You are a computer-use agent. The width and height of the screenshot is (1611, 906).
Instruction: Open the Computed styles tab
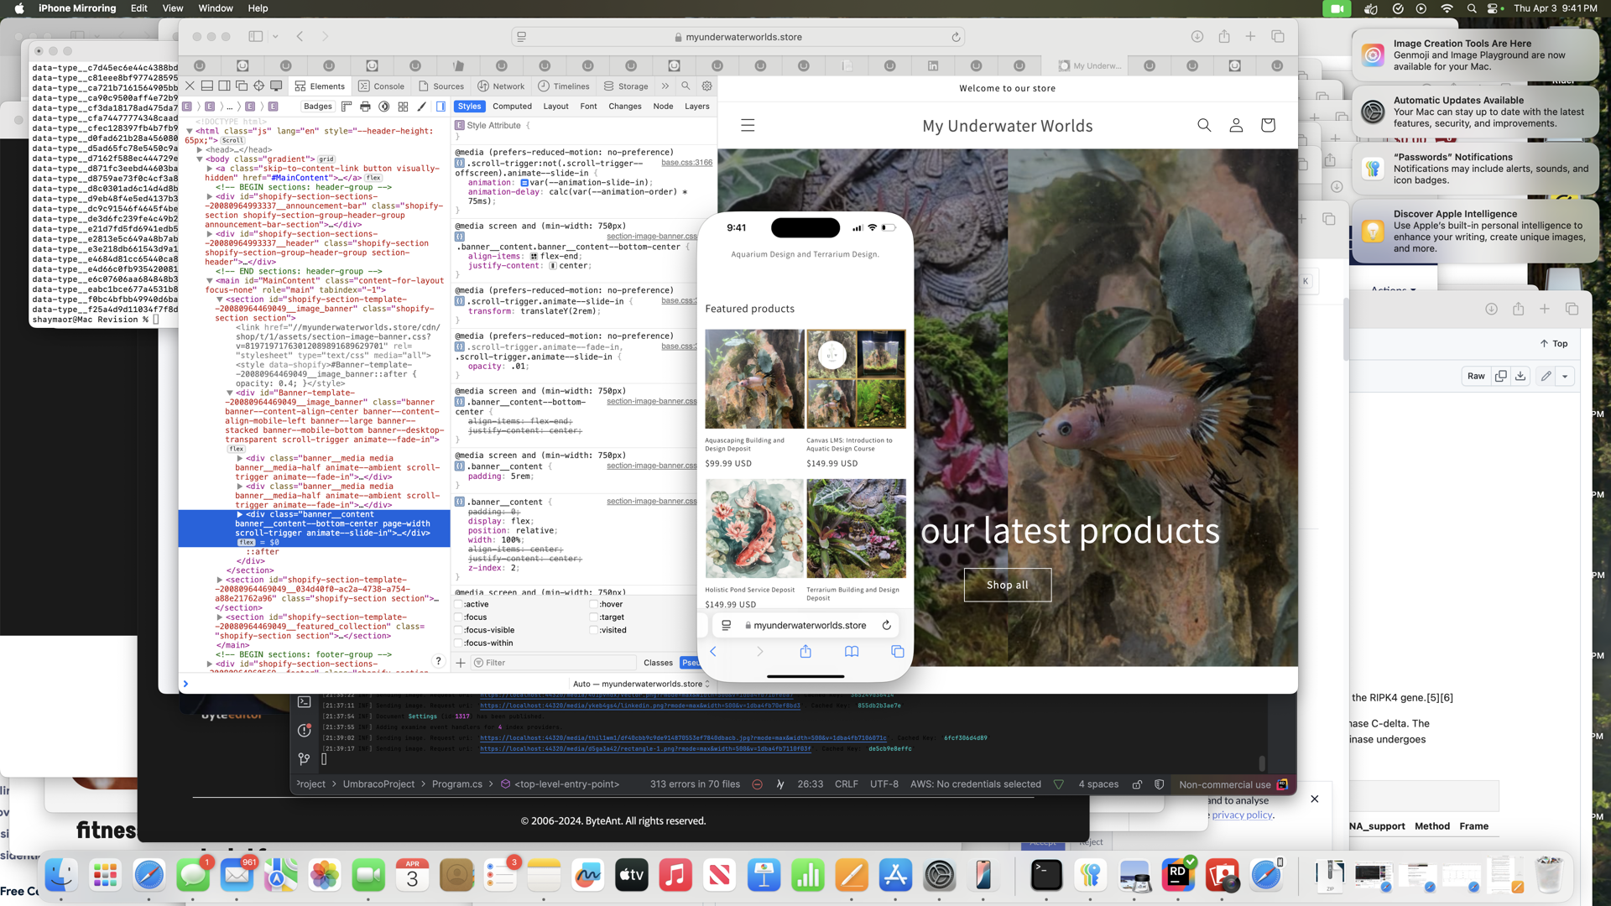512,107
